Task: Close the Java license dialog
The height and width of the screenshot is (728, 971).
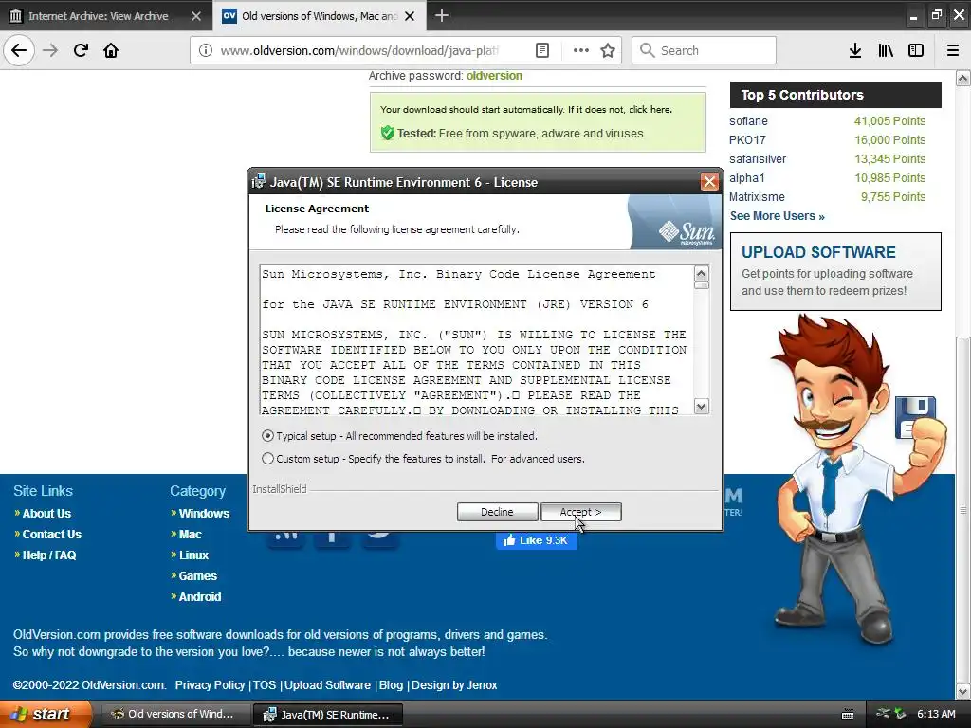Action: point(709,182)
